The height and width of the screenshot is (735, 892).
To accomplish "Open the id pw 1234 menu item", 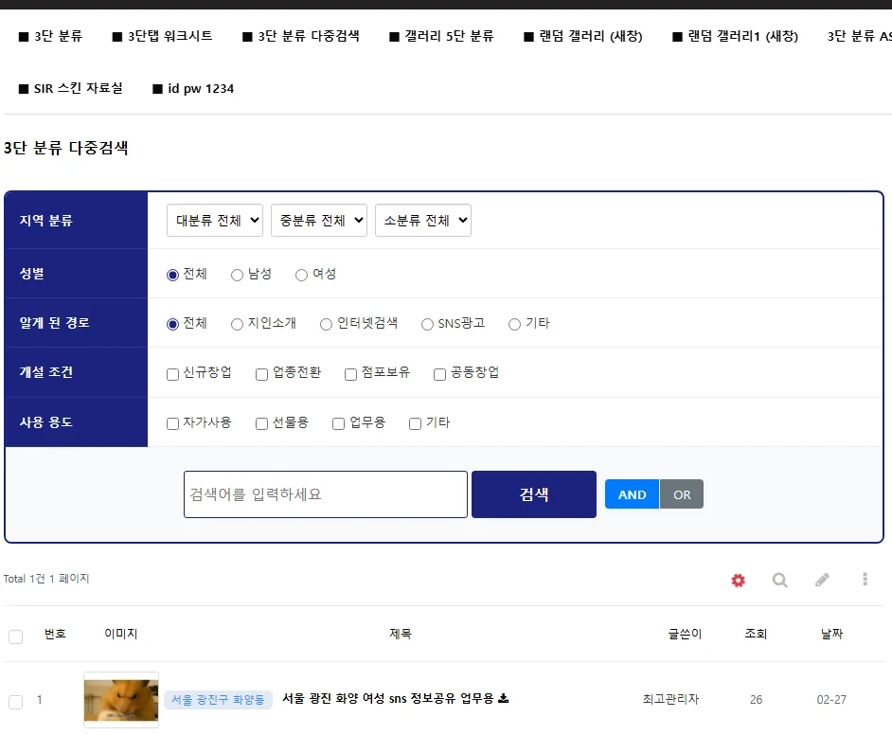I will pyautogui.click(x=193, y=89).
